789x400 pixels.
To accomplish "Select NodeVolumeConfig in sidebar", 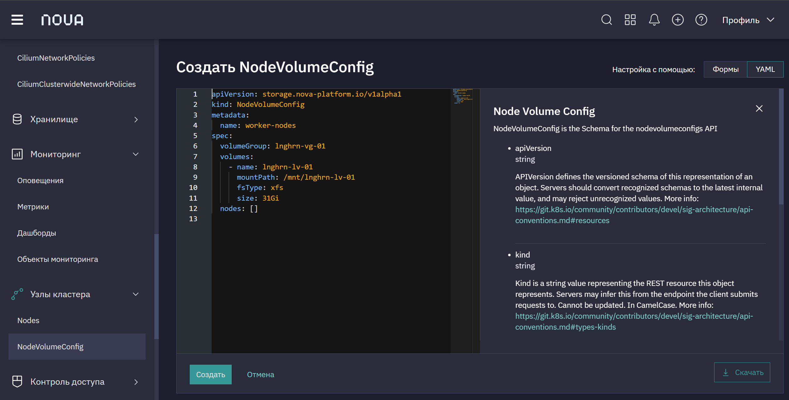I will (77, 347).
